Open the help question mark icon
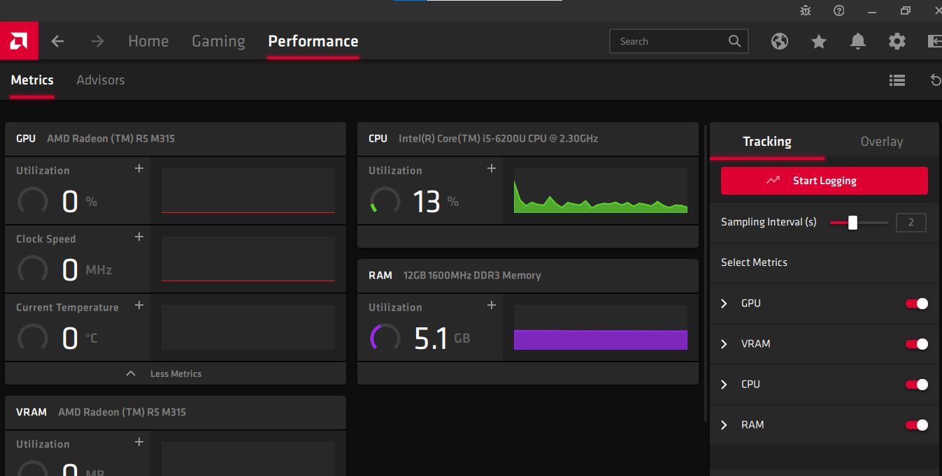The height and width of the screenshot is (476, 942). [x=839, y=10]
